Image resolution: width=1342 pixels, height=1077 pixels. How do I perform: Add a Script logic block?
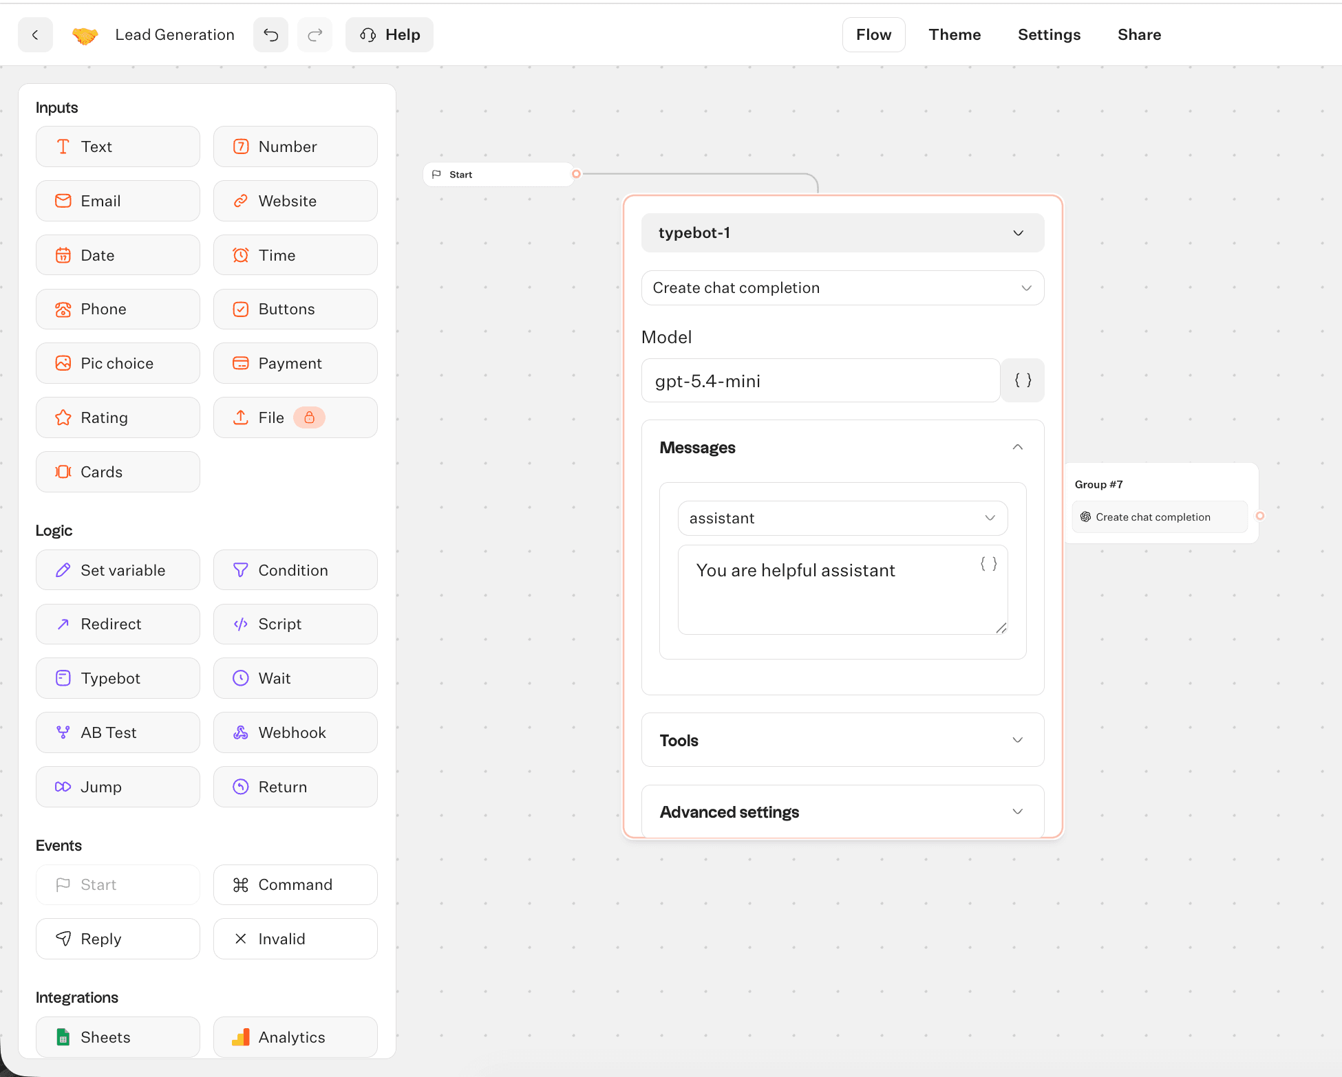(x=295, y=624)
